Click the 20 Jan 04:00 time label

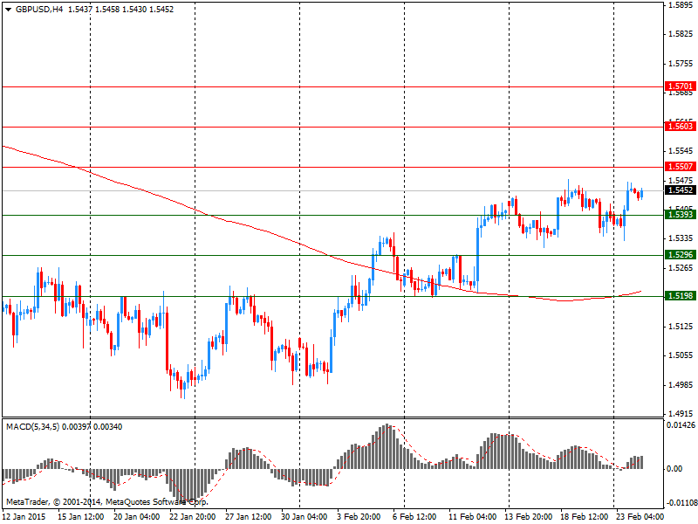pos(137,517)
